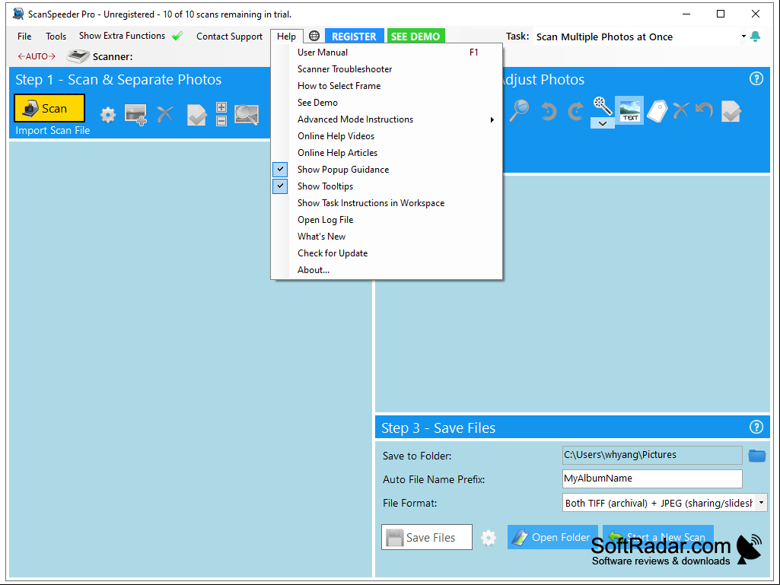Open save settings gear beside Save Files

pyautogui.click(x=489, y=538)
